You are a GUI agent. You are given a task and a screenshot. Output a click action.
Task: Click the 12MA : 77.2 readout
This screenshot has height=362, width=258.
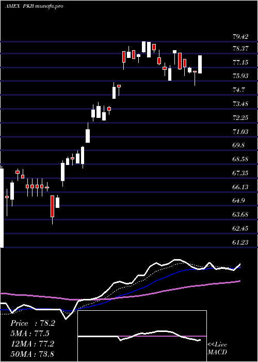click(32, 343)
